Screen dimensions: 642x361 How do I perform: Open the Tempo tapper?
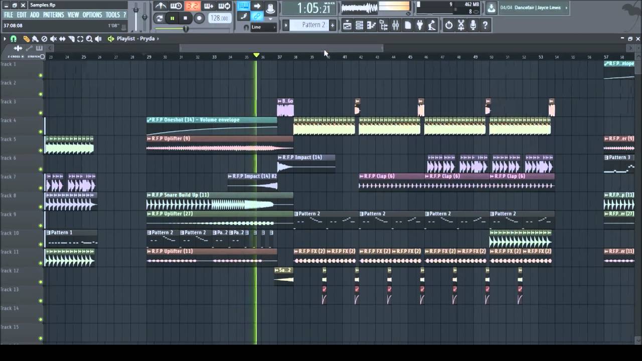click(432, 25)
